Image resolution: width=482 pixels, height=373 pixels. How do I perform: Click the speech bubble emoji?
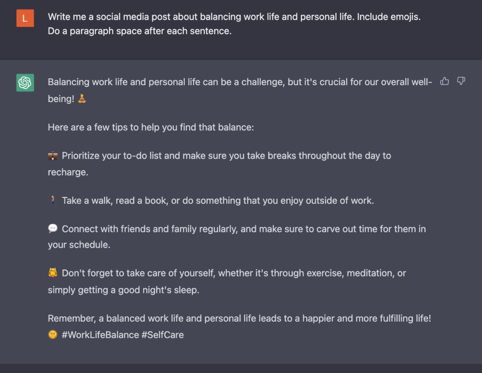pos(52,228)
